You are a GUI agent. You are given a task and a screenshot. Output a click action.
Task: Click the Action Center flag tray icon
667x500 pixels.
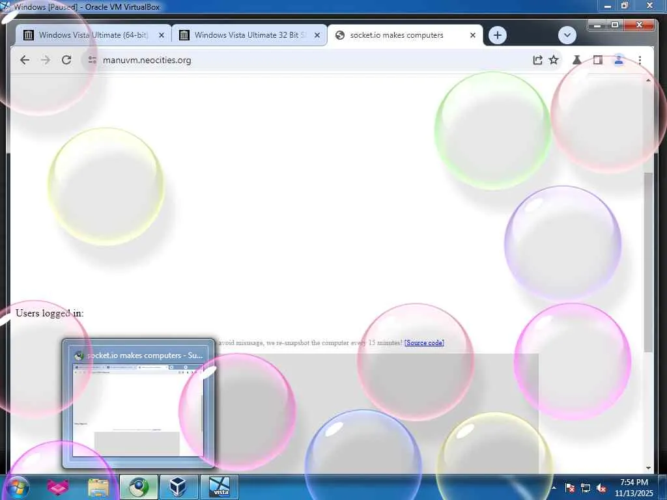pyautogui.click(x=570, y=488)
